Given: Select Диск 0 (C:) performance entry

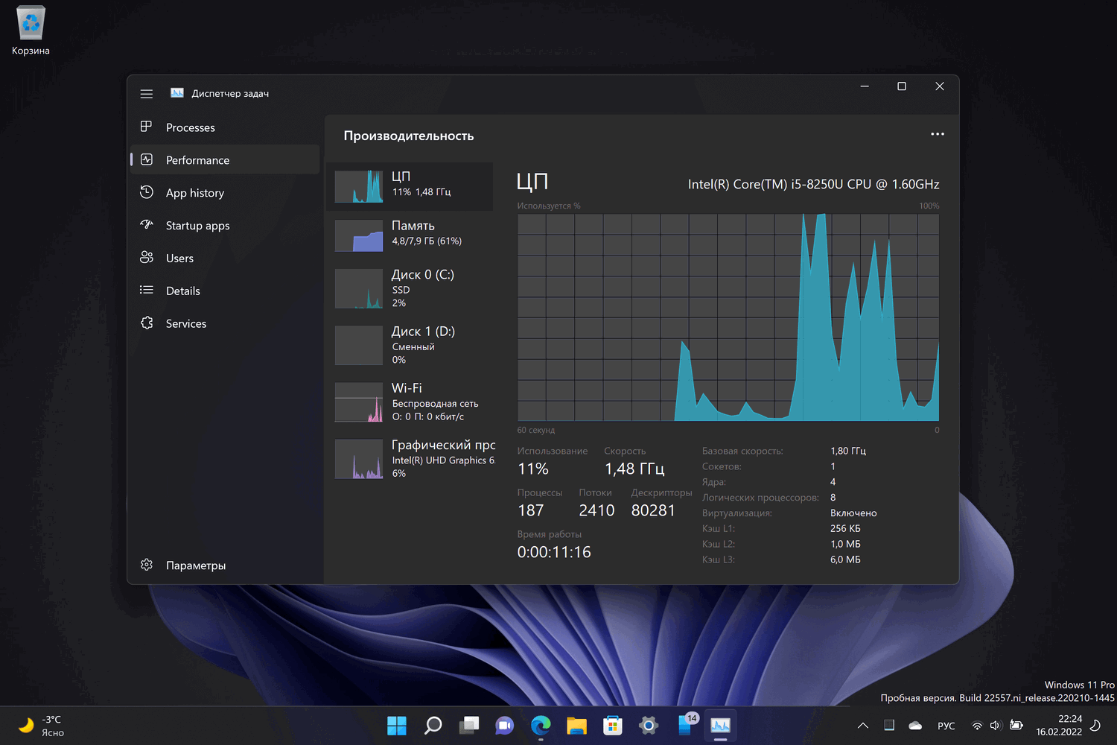Looking at the screenshot, I should pos(410,288).
